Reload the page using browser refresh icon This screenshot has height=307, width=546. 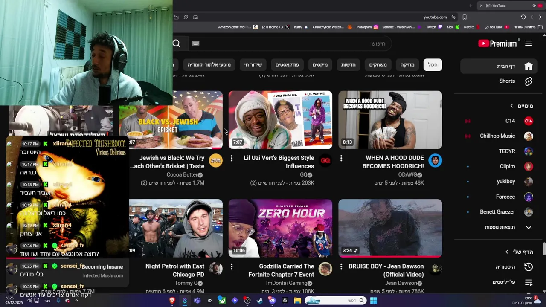[523, 17]
